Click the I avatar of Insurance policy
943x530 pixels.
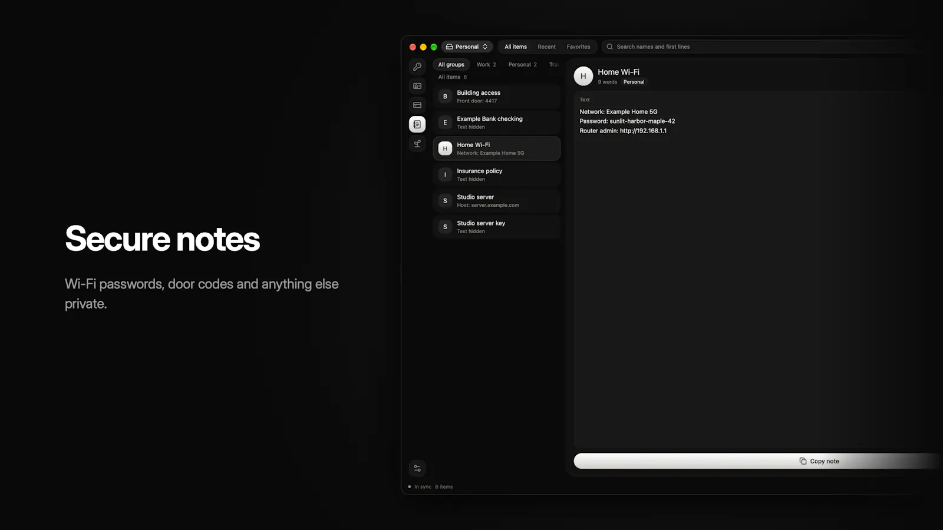click(445, 175)
